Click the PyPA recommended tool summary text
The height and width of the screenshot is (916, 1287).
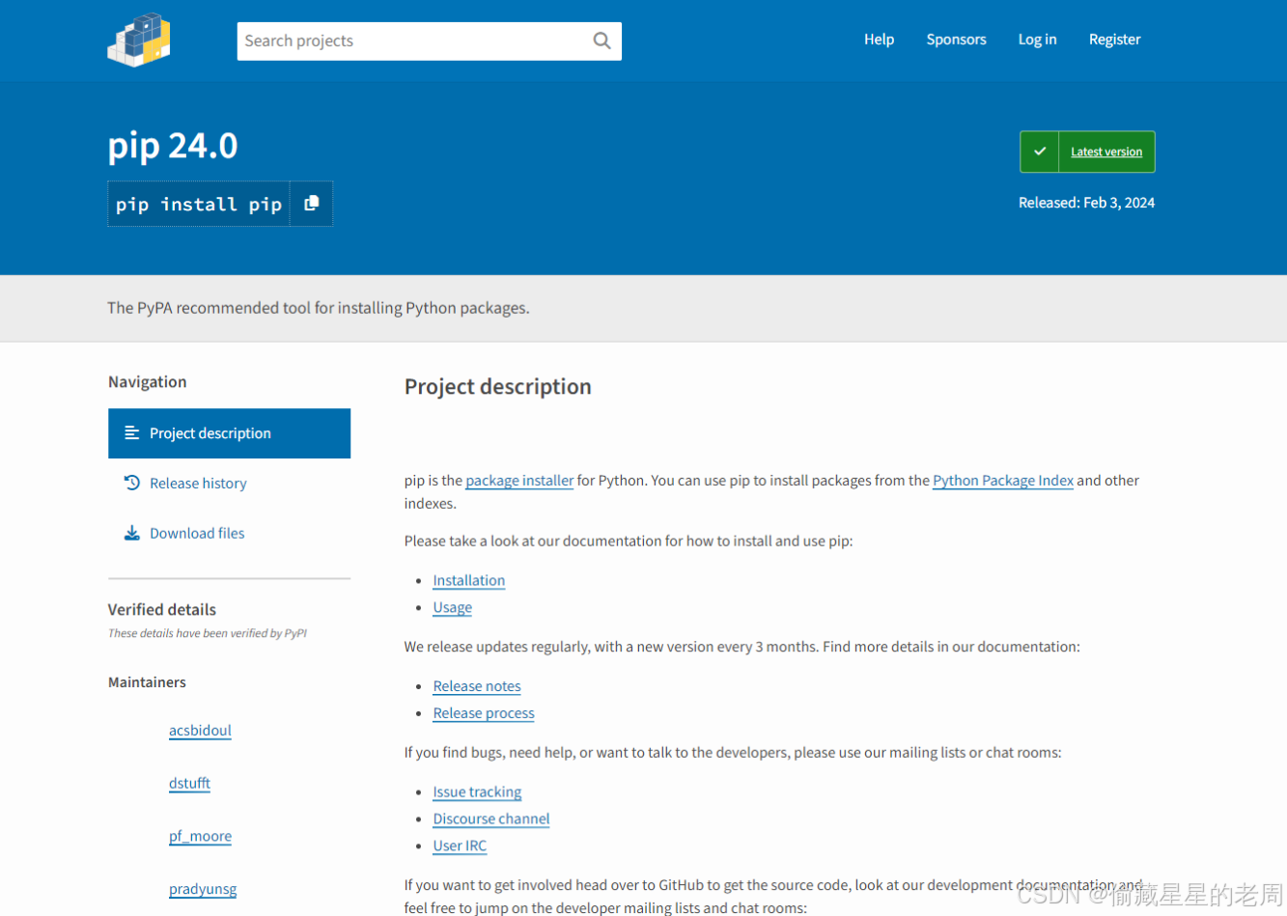click(x=319, y=308)
